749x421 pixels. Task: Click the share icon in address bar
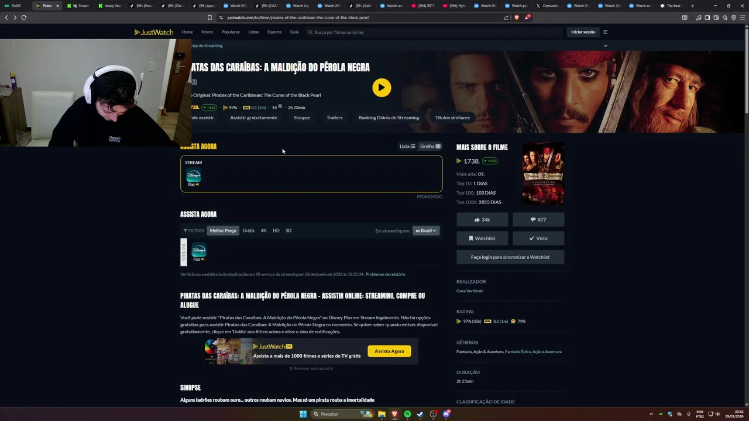point(506,18)
